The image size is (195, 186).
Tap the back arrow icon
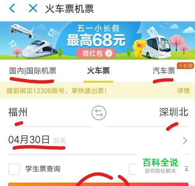point(12,8)
